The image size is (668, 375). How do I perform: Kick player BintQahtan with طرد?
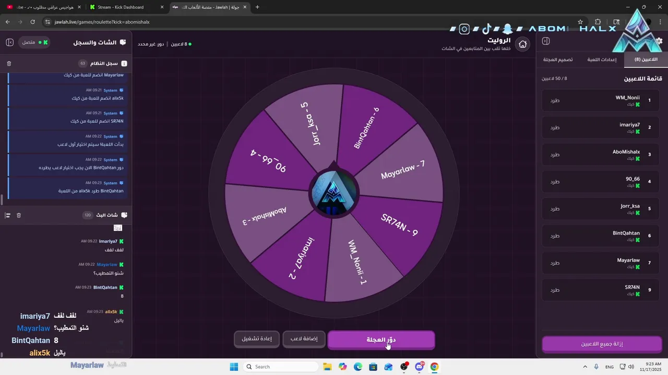[555, 235]
